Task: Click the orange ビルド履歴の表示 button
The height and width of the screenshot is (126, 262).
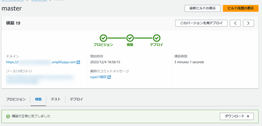Action: point(241,8)
